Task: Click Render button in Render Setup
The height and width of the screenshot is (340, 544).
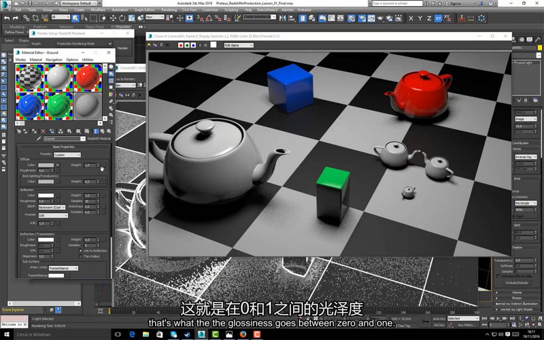Action: [123, 48]
